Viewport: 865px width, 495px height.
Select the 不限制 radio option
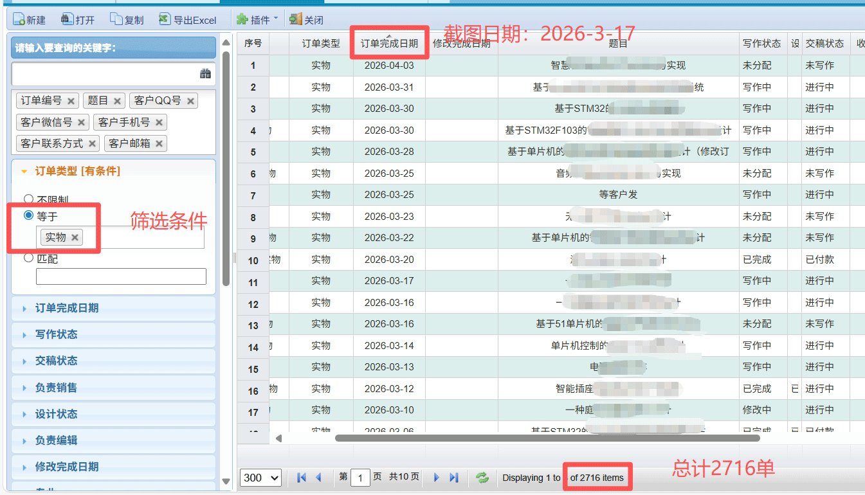click(28, 199)
